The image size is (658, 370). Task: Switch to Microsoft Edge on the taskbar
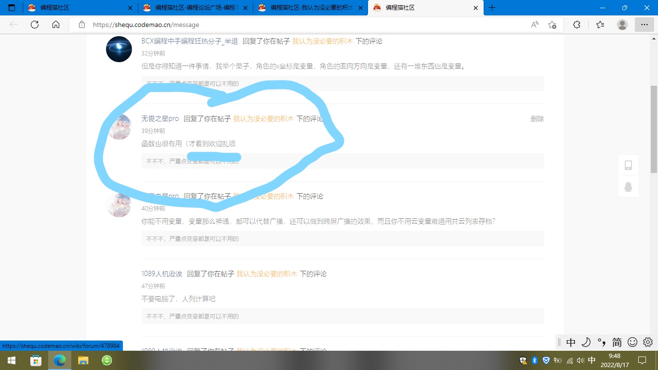click(60, 360)
